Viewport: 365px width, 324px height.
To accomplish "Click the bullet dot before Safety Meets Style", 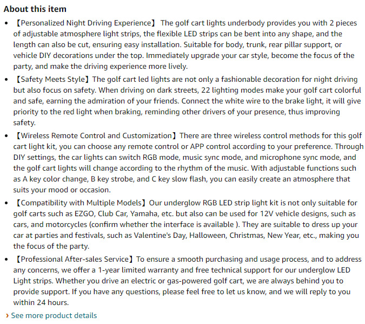I will [6, 79].
